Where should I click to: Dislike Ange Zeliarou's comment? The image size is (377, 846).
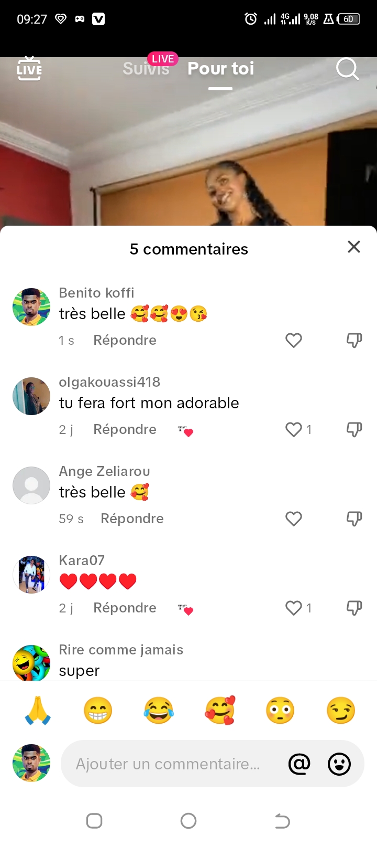354,519
